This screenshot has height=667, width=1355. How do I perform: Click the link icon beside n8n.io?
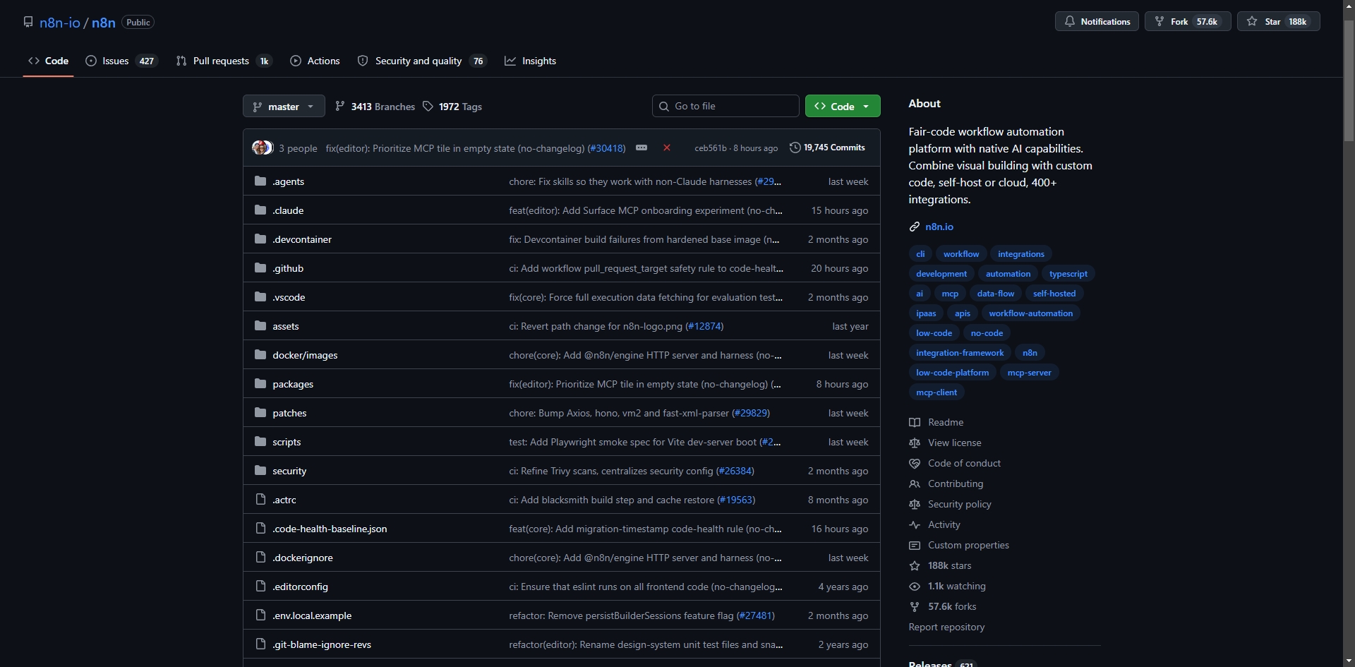915,227
